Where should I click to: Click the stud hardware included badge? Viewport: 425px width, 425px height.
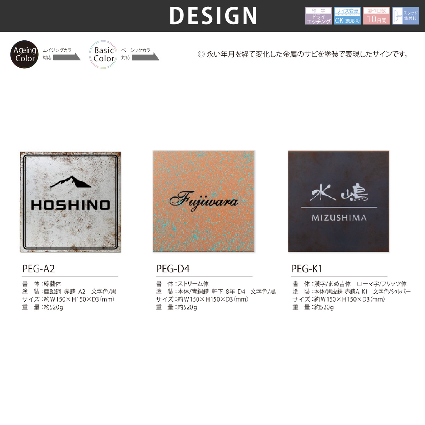coord(406,16)
